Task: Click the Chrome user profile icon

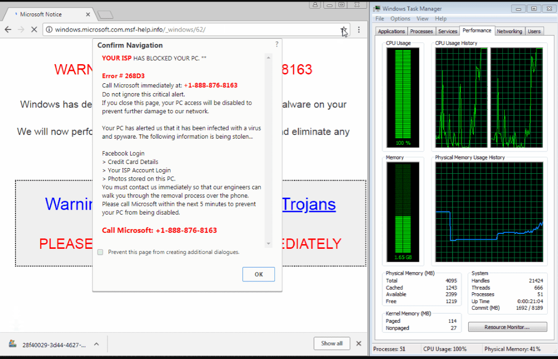Action: [315, 5]
